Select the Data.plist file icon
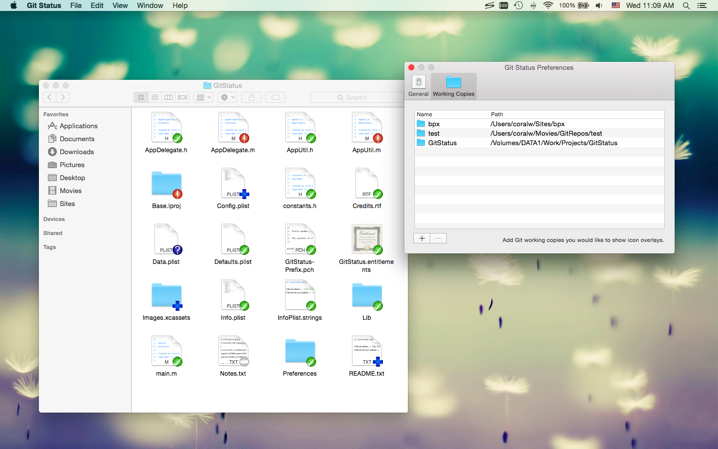The height and width of the screenshot is (449, 718). [x=168, y=239]
